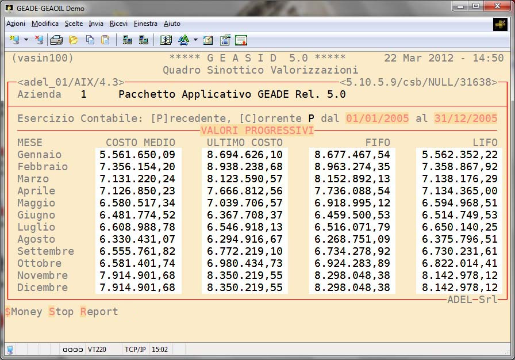Click the printer icon in toolbar
Screen dimensions: 515x360
coord(56,40)
